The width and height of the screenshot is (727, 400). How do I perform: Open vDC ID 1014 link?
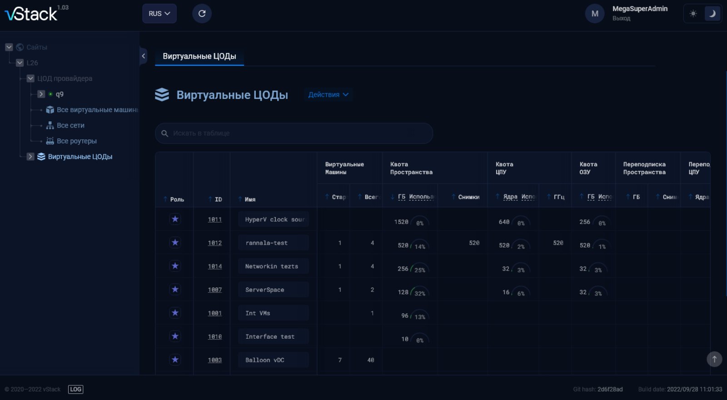tap(214, 267)
